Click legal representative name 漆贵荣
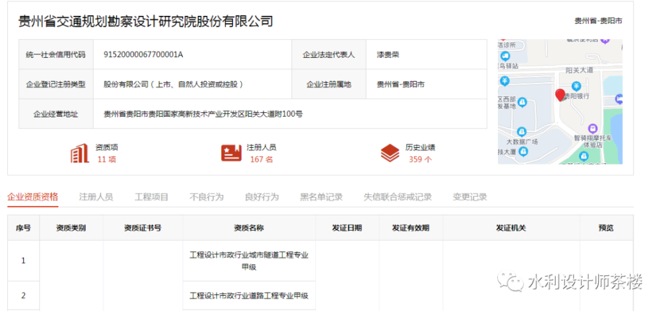 pyautogui.click(x=388, y=54)
